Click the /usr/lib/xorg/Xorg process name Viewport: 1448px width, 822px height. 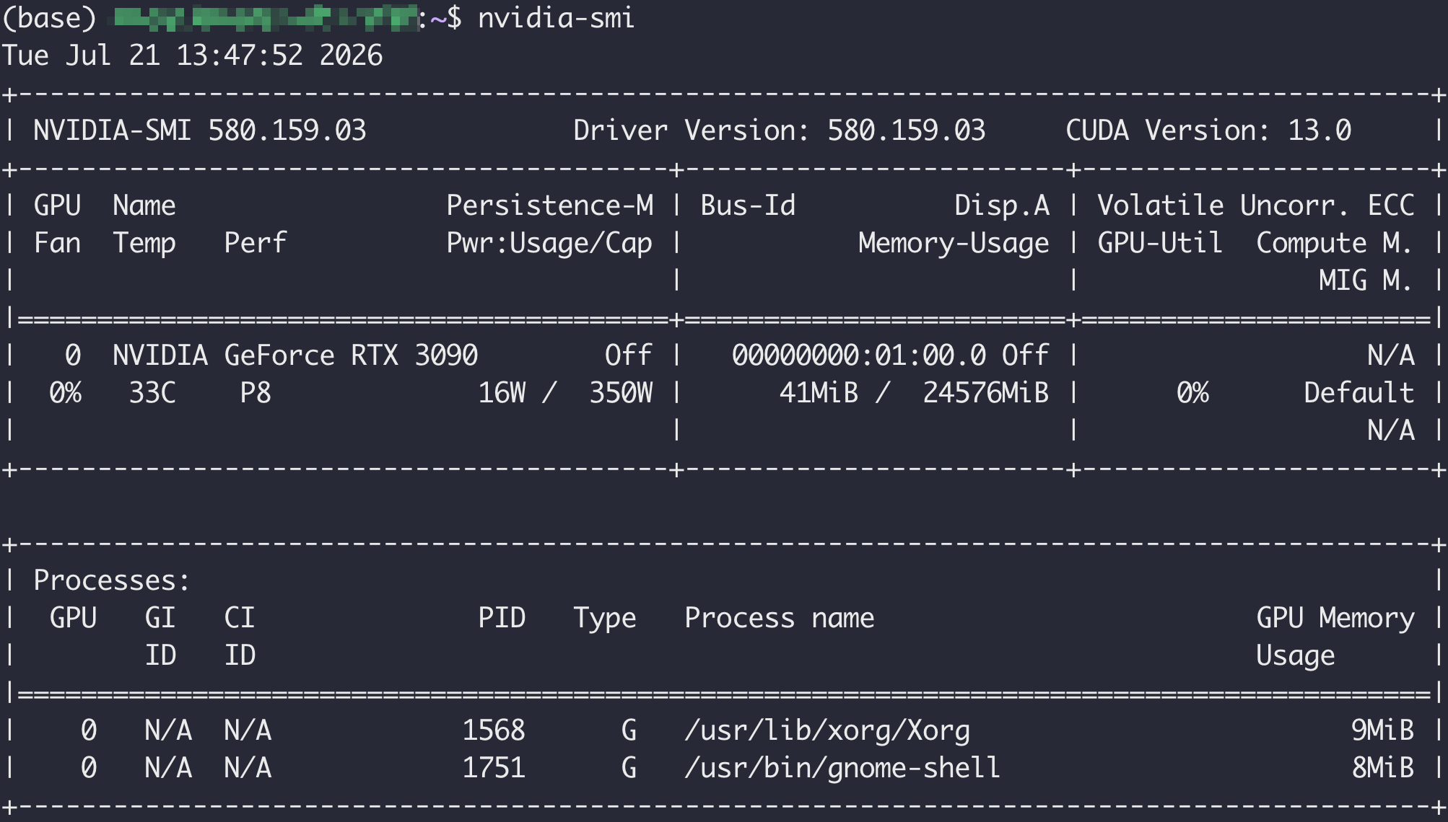(x=827, y=730)
